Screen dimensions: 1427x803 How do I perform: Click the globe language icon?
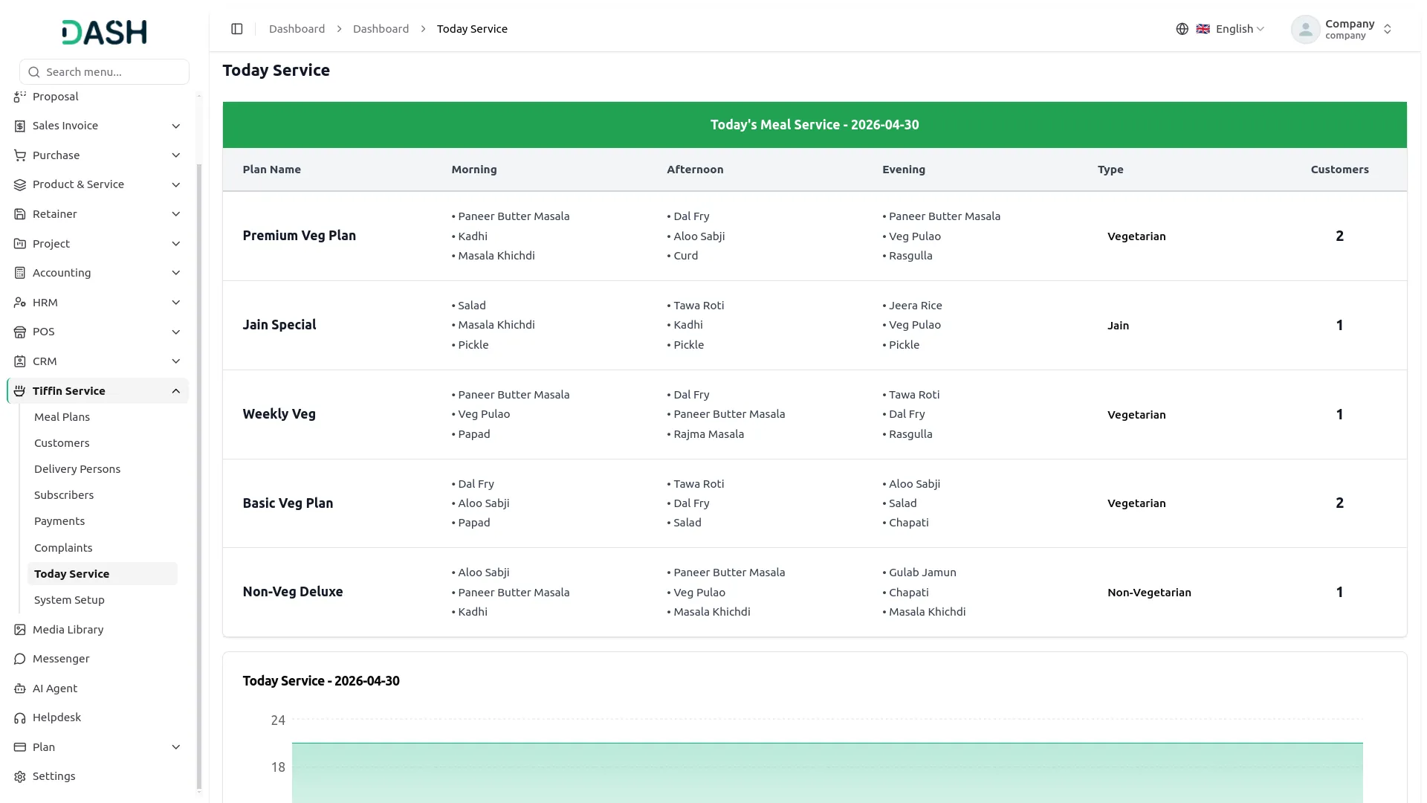point(1182,29)
